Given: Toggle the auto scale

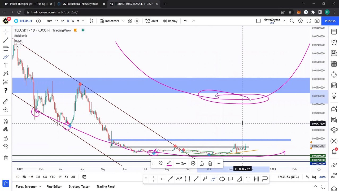Looking at the screenshot, I should click(x=322, y=177).
